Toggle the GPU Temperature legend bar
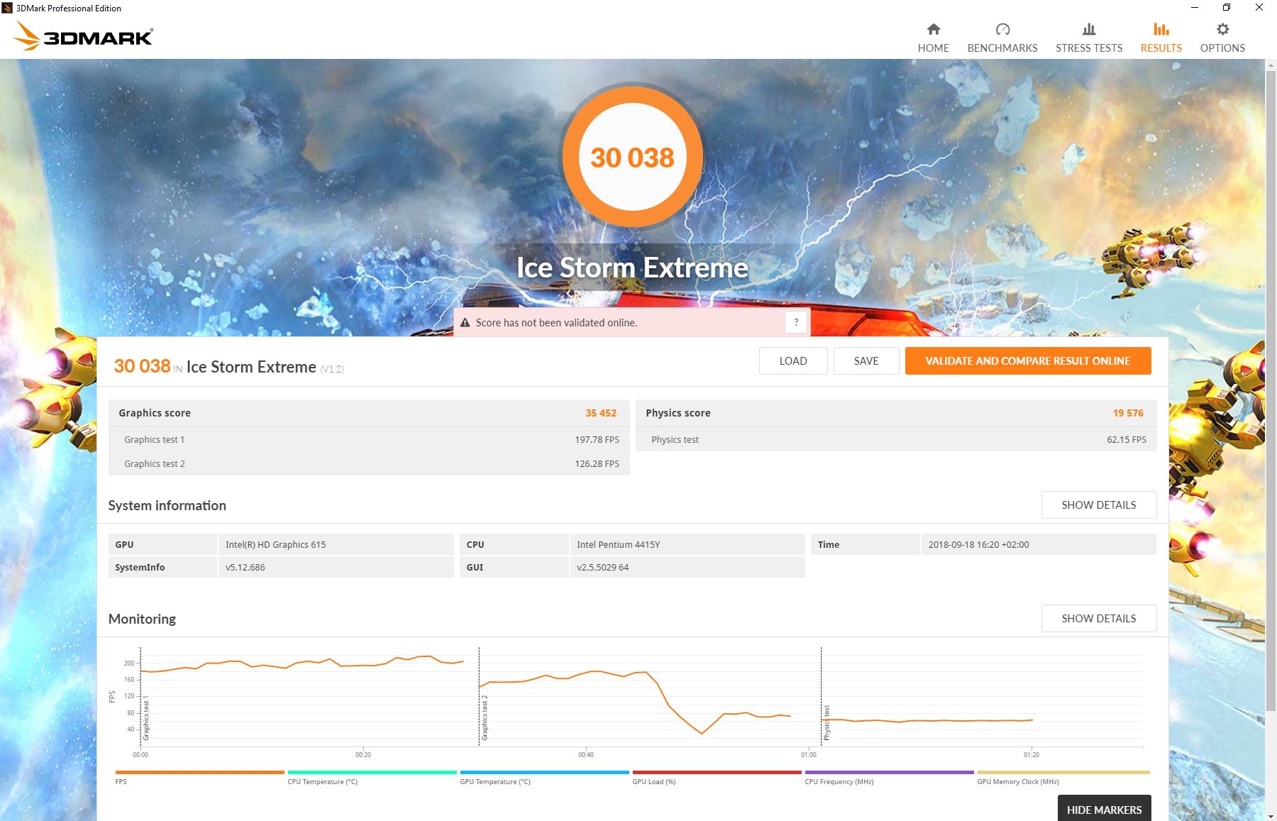This screenshot has width=1277, height=821. point(544,772)
